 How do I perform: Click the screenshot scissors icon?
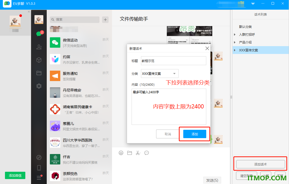[138, 153]
